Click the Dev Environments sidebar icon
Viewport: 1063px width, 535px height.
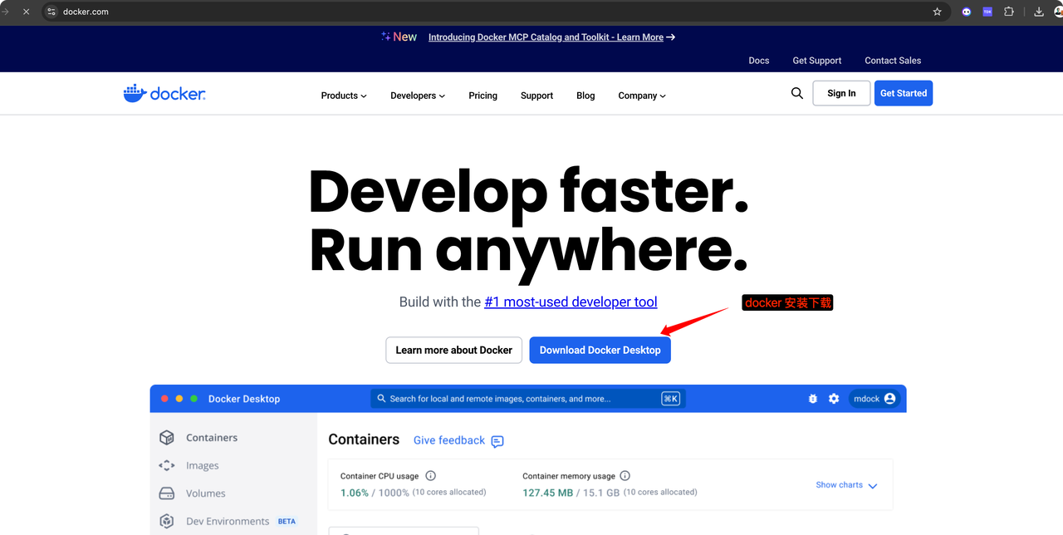coord(167,522)
